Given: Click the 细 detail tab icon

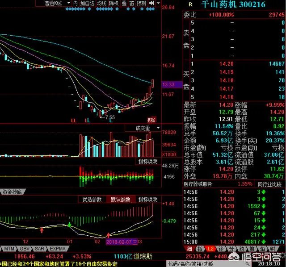Looking at the screenshot, I should click(x=189, y=248).
